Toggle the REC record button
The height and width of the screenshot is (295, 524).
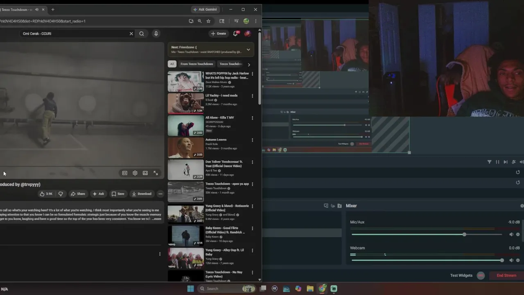(x=481, y=275)
